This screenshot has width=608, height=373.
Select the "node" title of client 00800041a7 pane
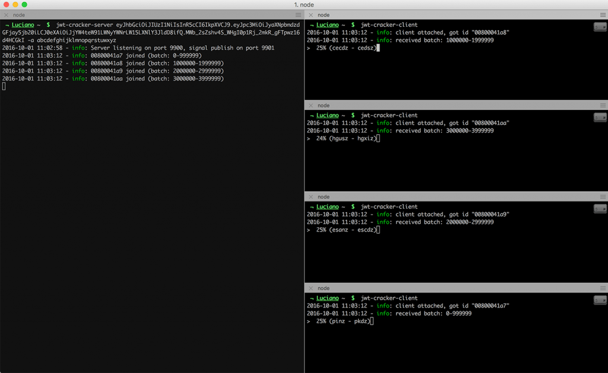[324, 289]
